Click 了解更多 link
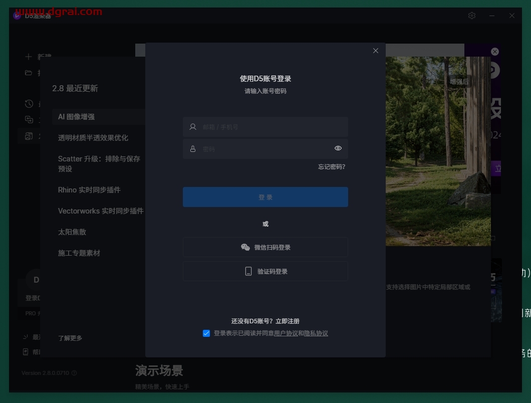The width and height of the screenshot is (531, 403). pos(70,338)
